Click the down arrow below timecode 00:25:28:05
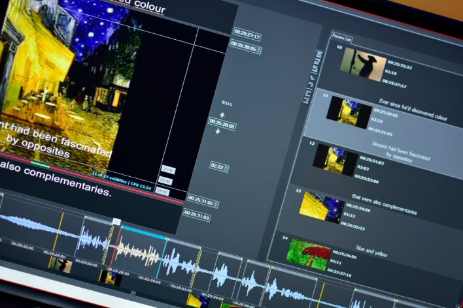The height and width of the screenshot is (308, 463). (218, 132)
